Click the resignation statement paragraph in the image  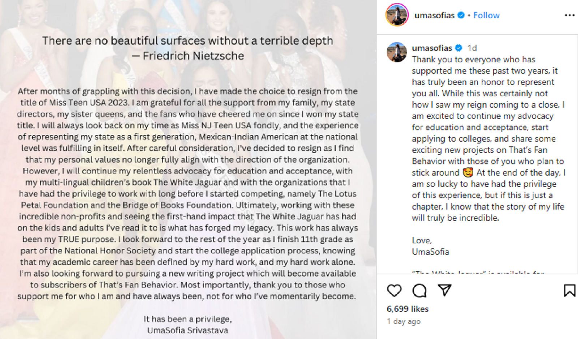point(187,194)
